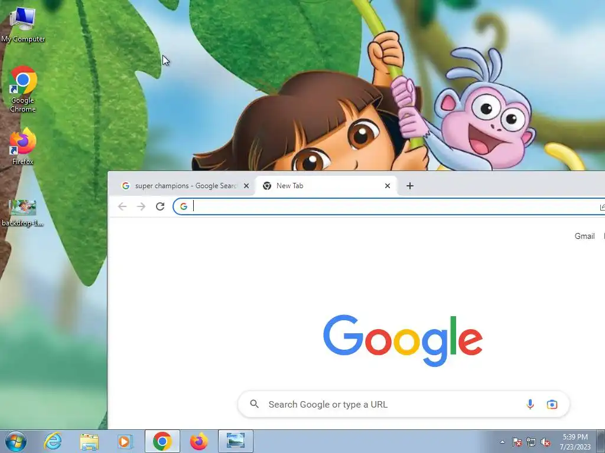Click the magnifier icon in the search box

pyautogui.click(x=254, y=404)
